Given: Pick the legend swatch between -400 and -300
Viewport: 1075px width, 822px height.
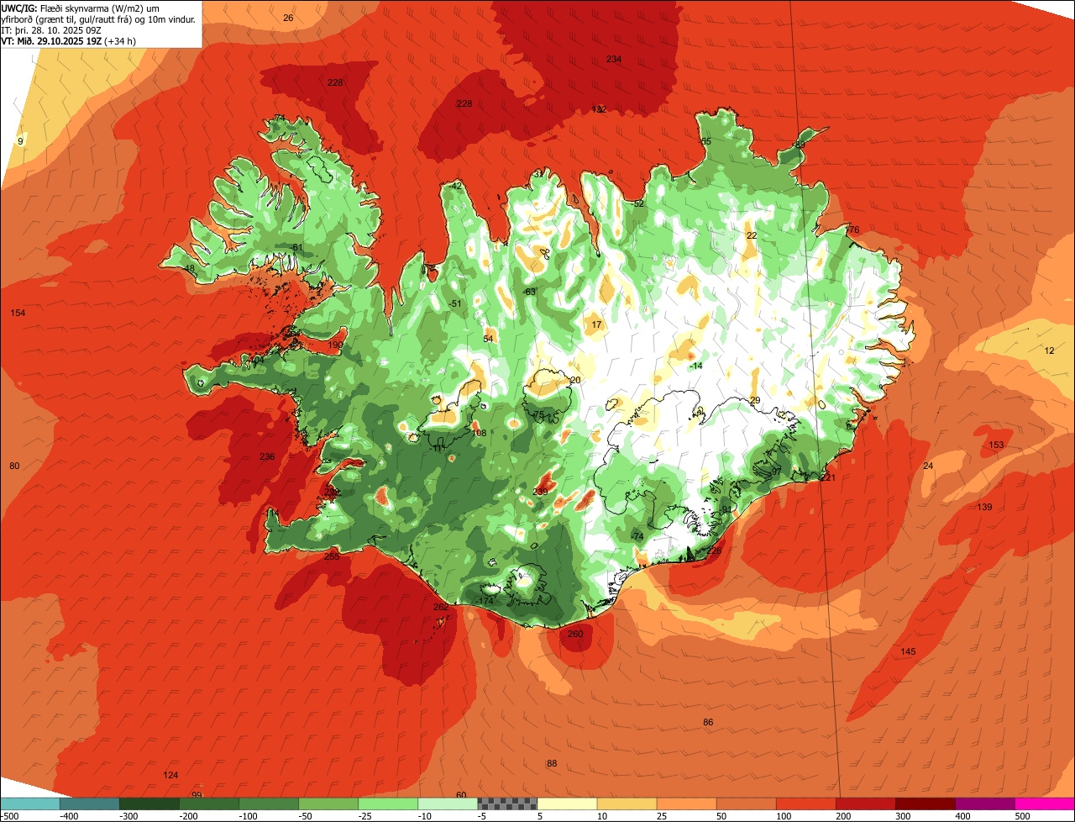Looking at the screenshot, I should [x=90, y=804].
